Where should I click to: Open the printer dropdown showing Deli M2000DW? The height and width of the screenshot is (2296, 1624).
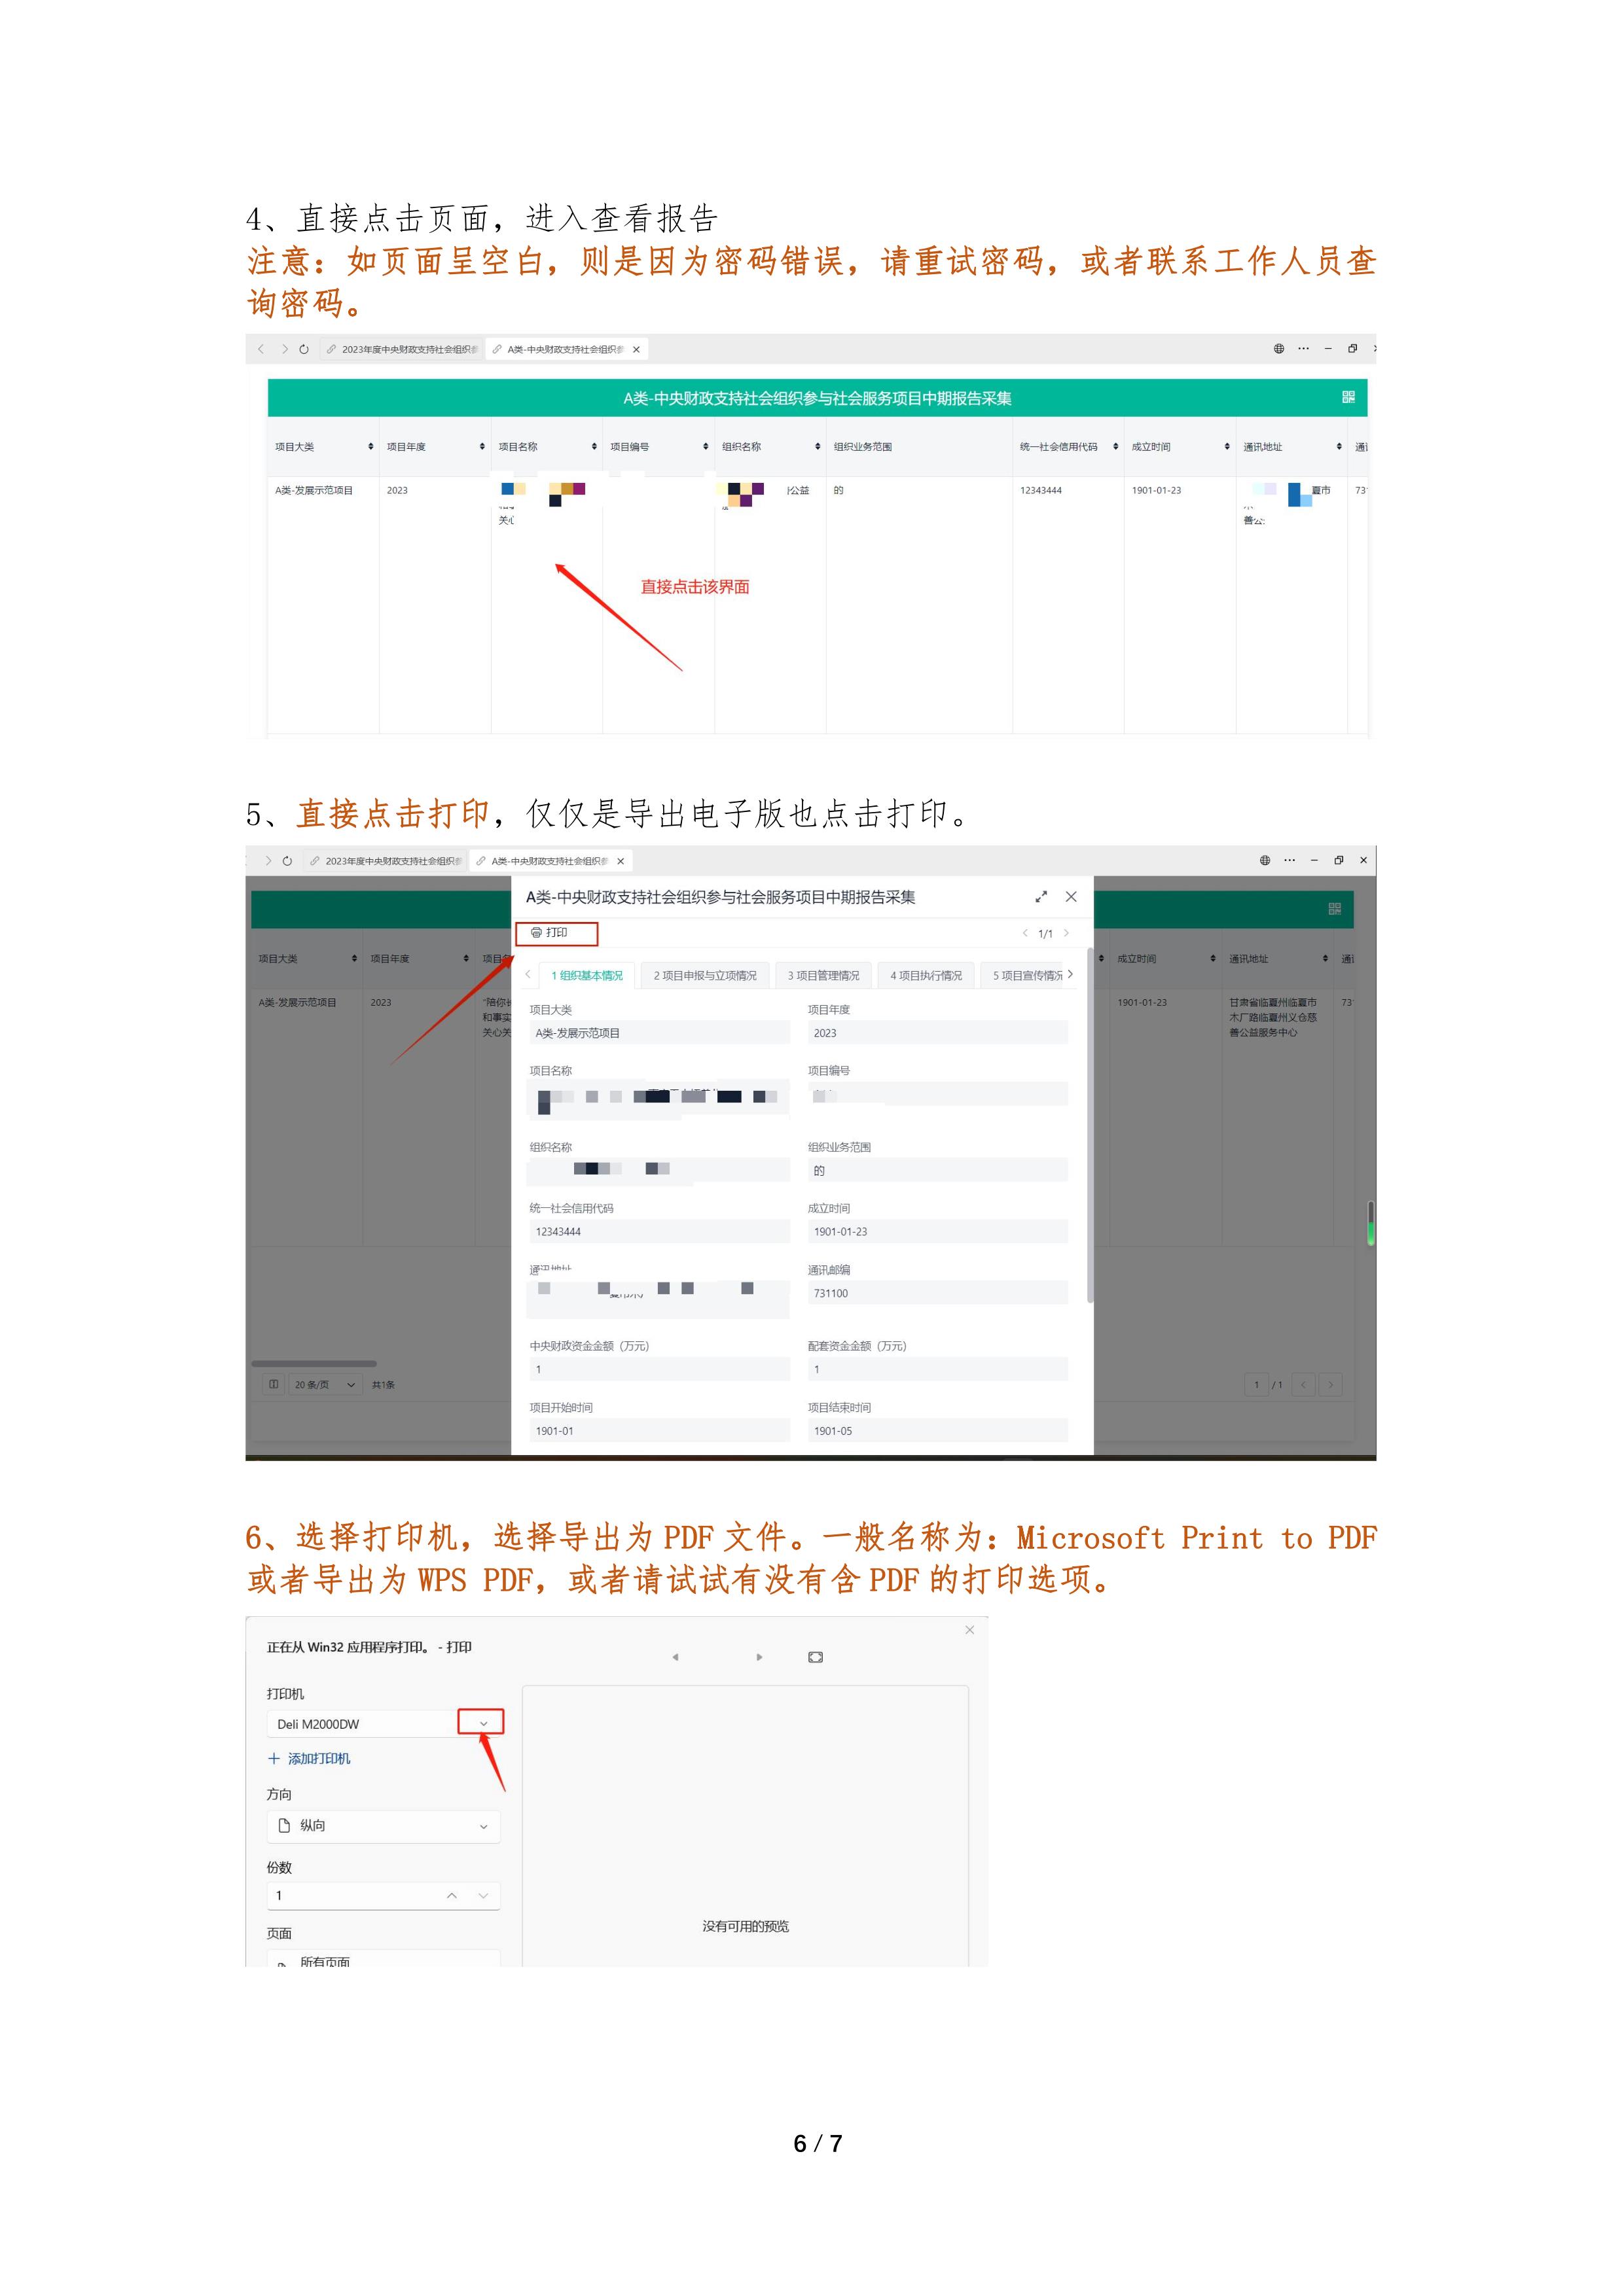point(383,1724)
